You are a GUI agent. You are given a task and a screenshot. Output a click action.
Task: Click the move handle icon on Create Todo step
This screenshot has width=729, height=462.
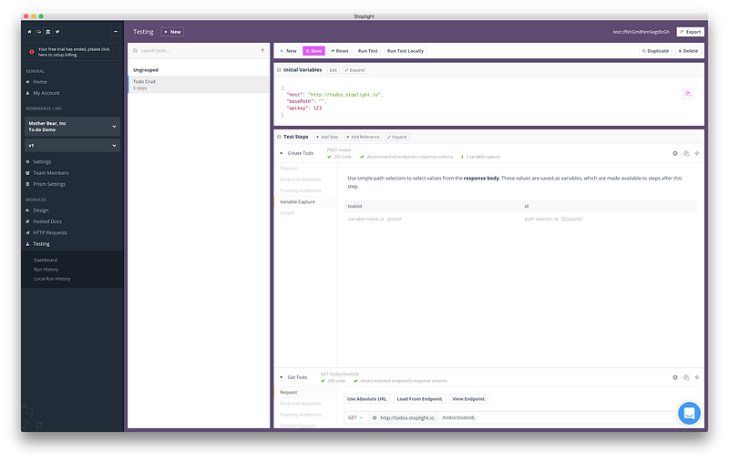pyautogui.click(x=696, y=153)
